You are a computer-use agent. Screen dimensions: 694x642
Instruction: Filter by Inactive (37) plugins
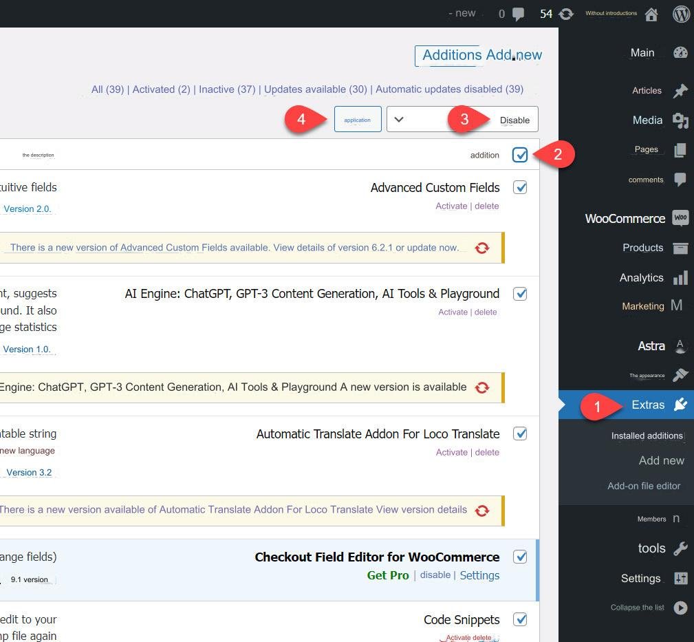coord(227,89)
